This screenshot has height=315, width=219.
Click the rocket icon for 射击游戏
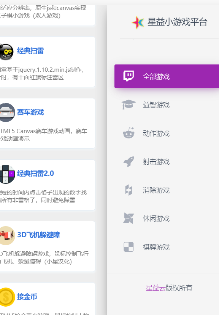(129, 162)
